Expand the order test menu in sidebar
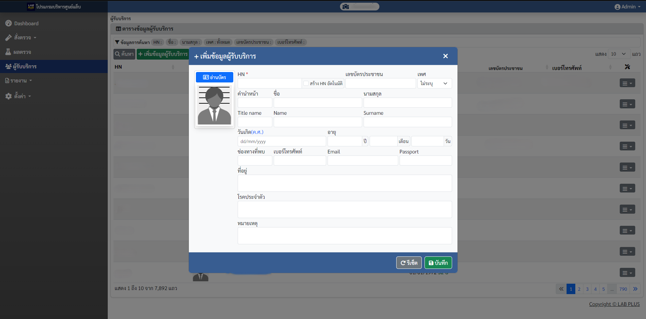Viewport: 646px width, 319px height. tap(22, 38)
